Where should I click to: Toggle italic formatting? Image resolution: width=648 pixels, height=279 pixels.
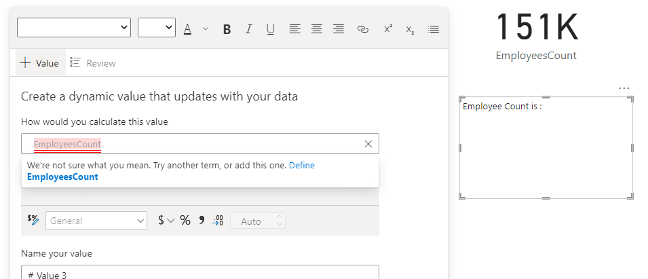click(248, 29)
